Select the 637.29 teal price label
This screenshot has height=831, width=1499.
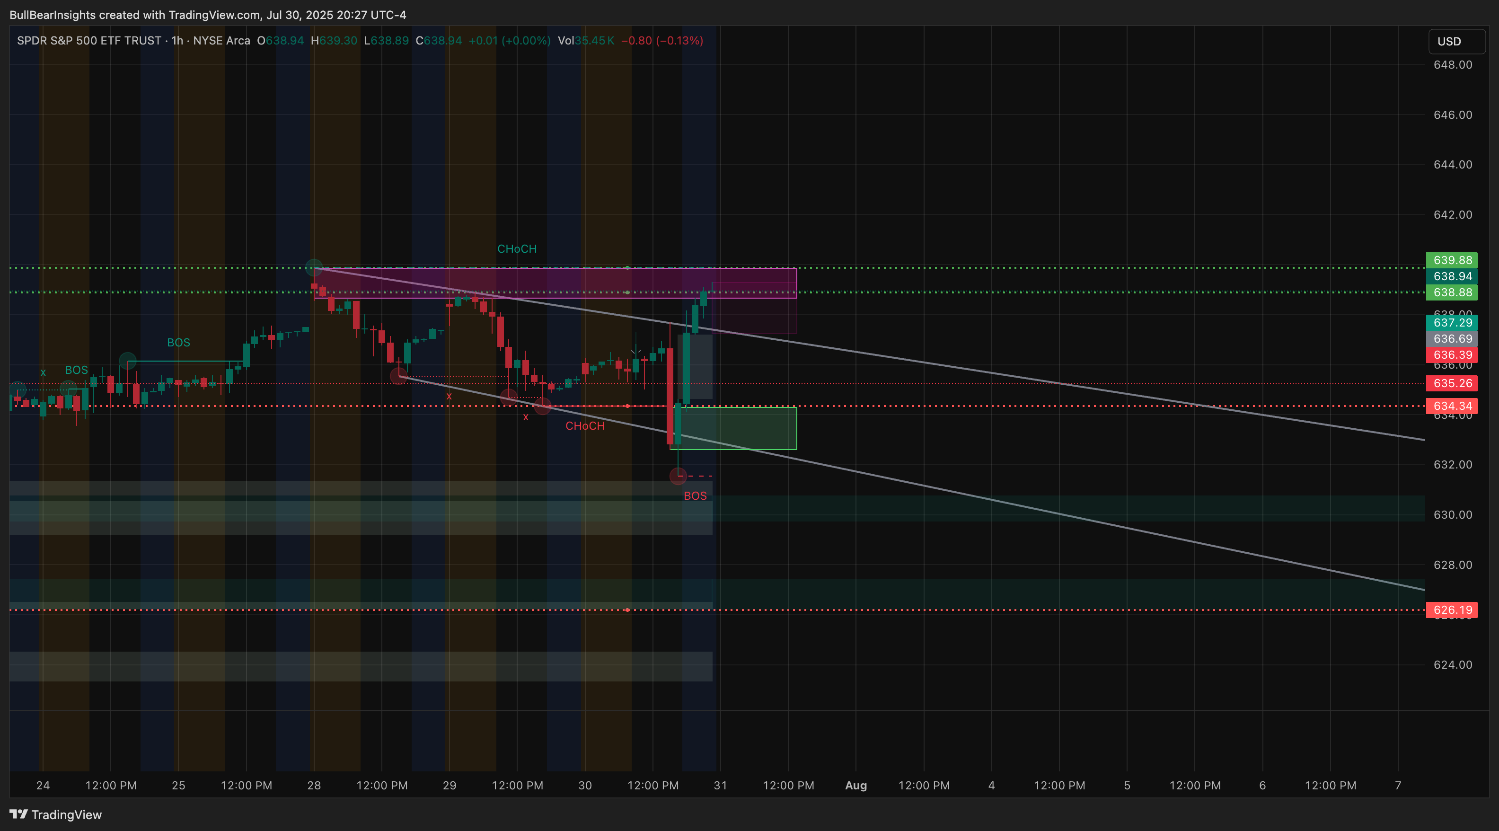(1452, 322)
